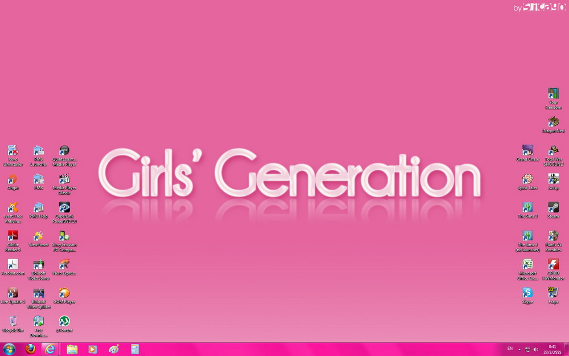The height and width of the screenshot is (356, 569).
Task: Select the avast! Free Antivirus icon
Action: click(x=13, y=212)
